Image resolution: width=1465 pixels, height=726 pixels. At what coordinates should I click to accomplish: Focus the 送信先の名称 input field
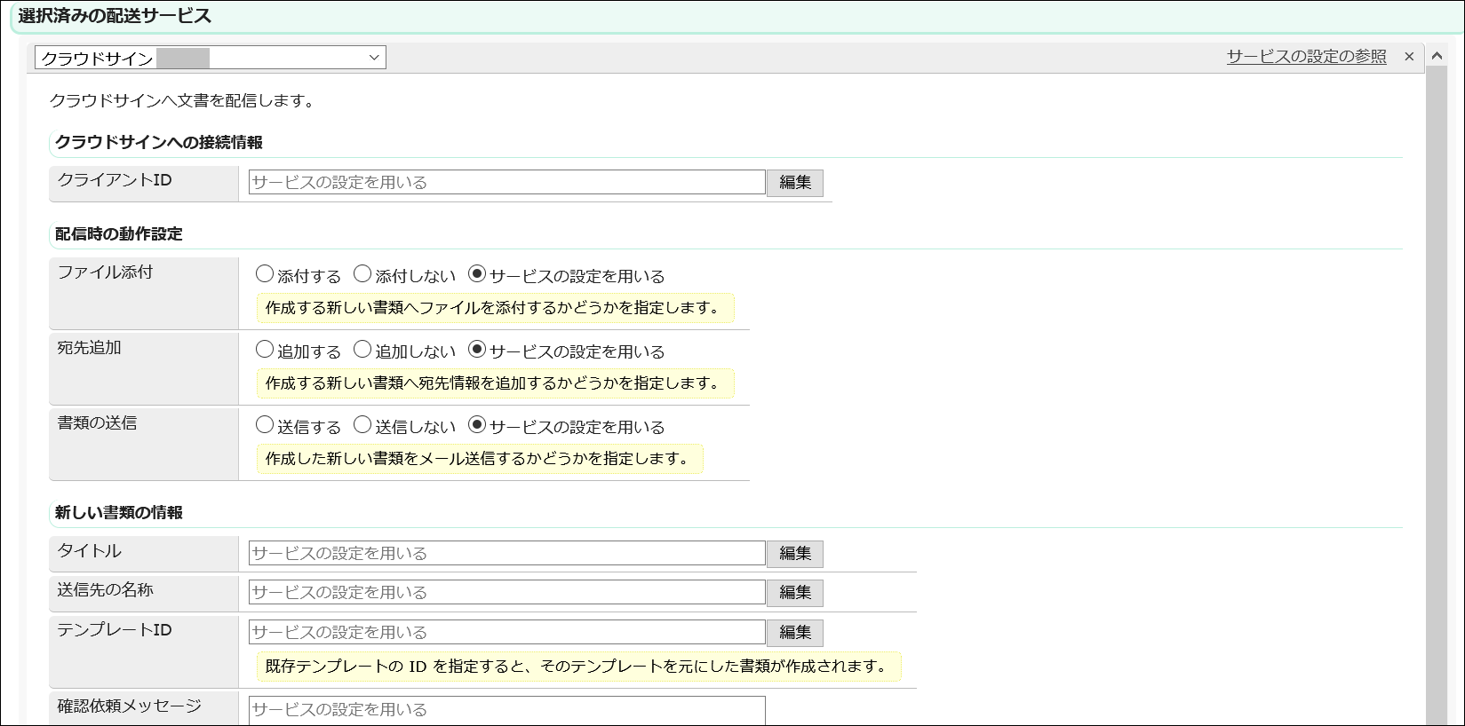point(507,592)
